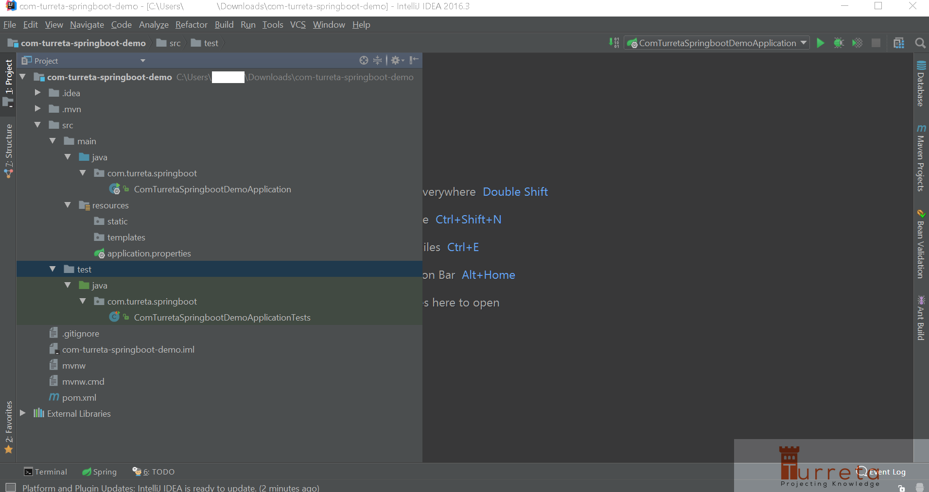Viewport: 929px width, 492px height.
Task: Collapse the test folder
Action: tap(53, 269)
